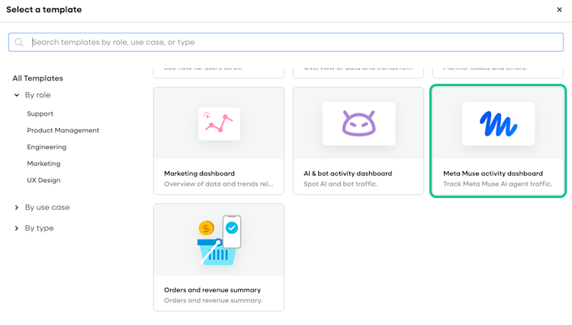Filter templates by Engineering role

(47, 147)
